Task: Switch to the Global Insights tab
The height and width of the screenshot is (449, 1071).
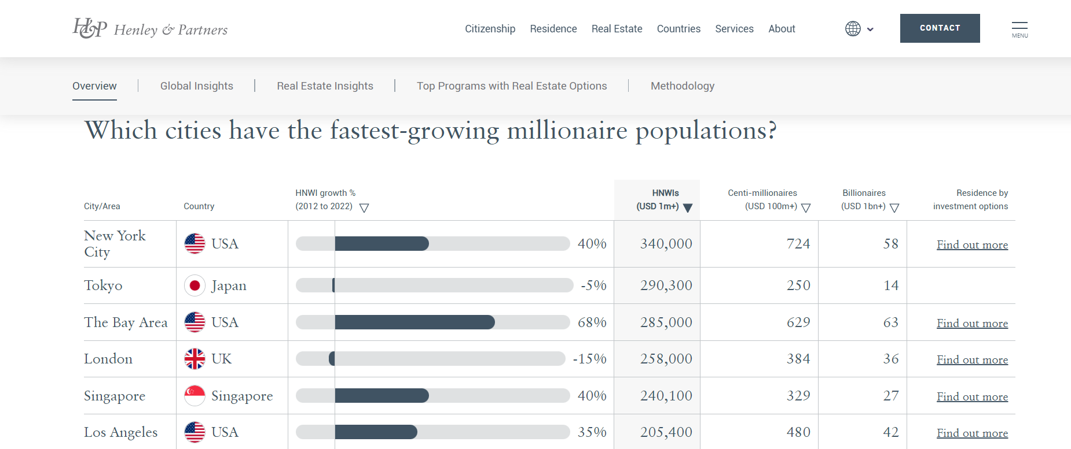Action: tap(197, 86)
